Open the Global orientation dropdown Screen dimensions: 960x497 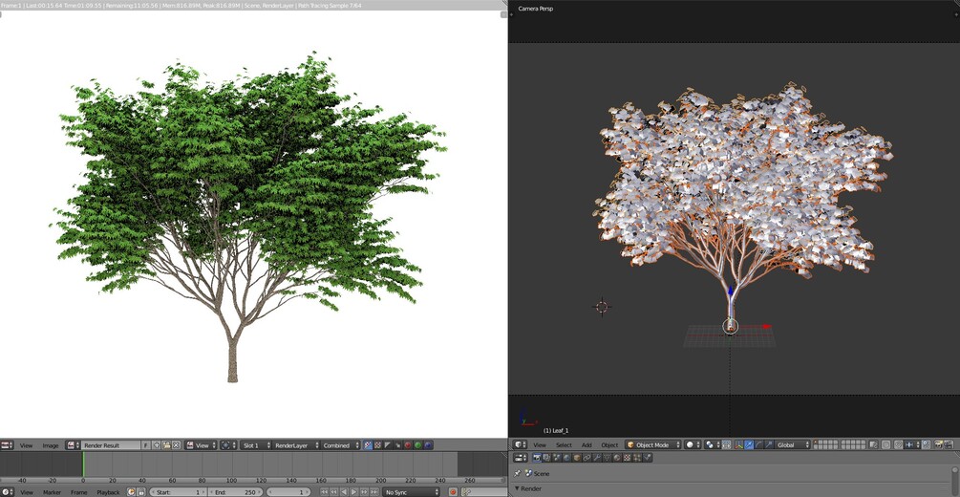(793, 444)
